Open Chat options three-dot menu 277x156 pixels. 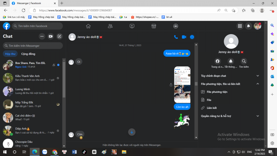click(42, 36)
